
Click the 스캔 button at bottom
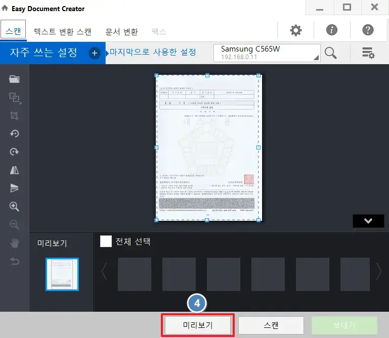coord(271,325)
